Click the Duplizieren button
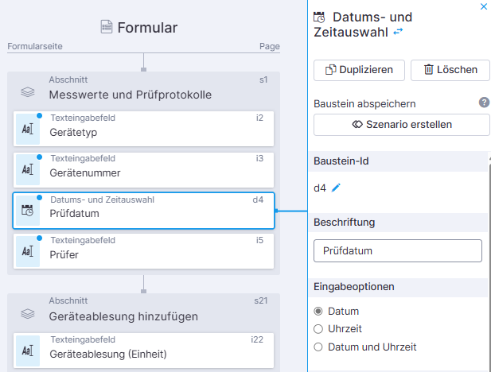This screenshot has width=491, height=372. pos(359,70)
